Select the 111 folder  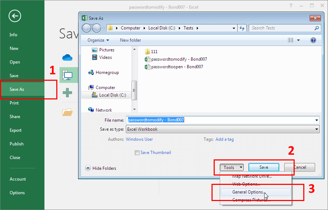point(151,52)
